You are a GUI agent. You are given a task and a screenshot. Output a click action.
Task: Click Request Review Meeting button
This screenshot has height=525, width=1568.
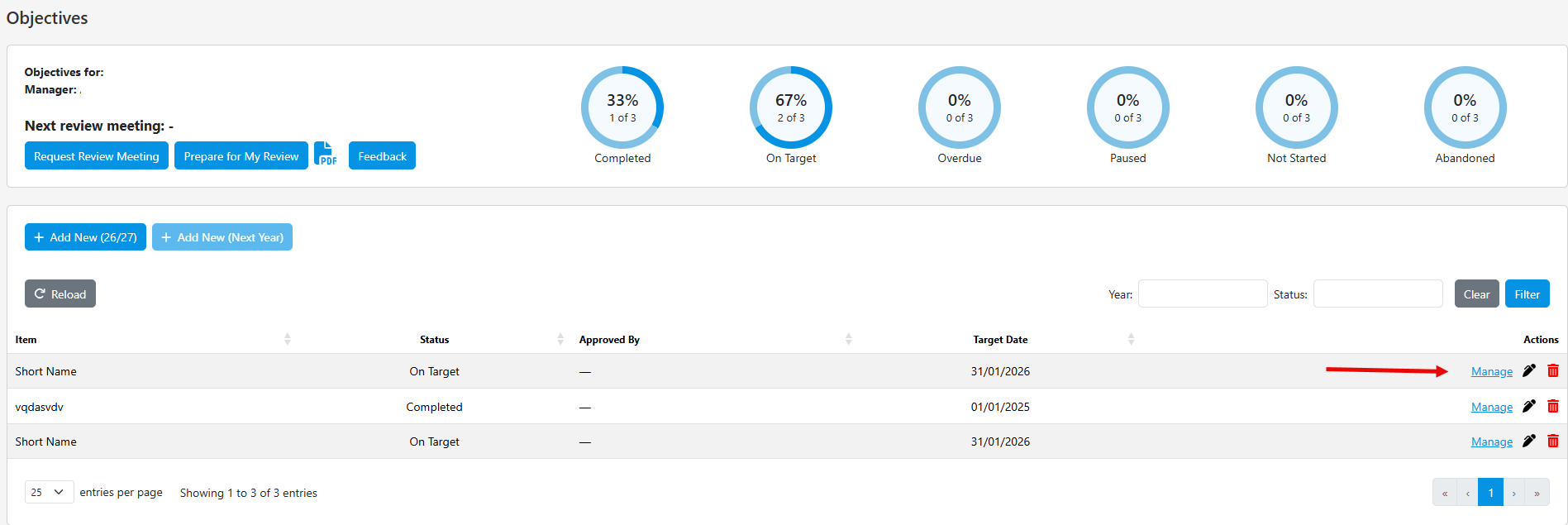click(x=97, y=155)
